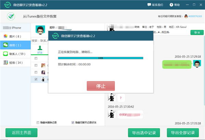The height and width of the screenshot is (140, 205).
Task: Select 微信 (1) WeChat category
Action: click(15, 45)
